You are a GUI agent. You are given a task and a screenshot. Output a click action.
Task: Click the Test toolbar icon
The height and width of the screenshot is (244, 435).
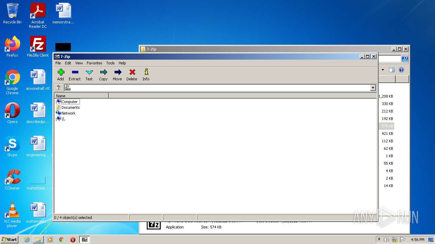(89, 75)
